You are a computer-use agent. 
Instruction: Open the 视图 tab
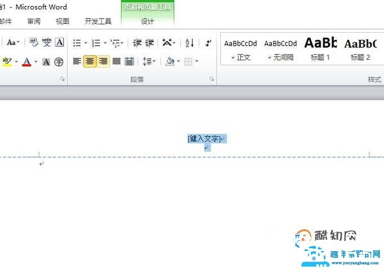click(x=62, y=21)
